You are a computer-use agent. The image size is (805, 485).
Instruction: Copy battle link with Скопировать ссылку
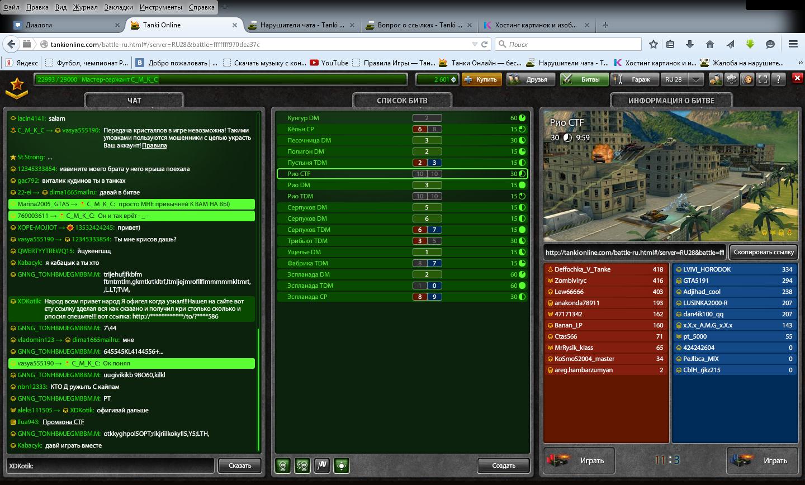(764, 252)
